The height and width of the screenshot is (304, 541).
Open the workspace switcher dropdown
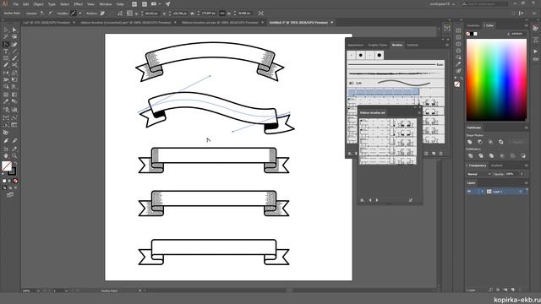coord(442,4)
